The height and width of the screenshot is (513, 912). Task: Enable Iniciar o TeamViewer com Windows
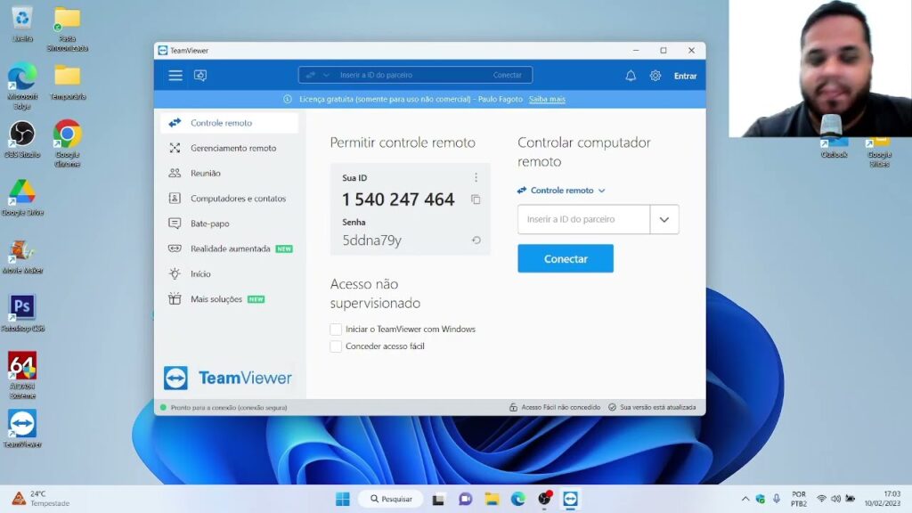pos(336,330)
